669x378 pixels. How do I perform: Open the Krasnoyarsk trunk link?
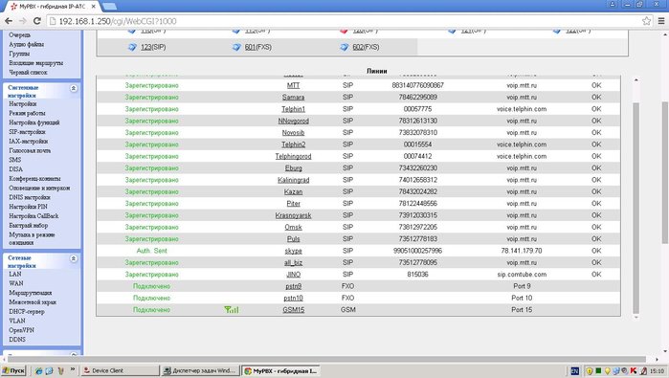click(293, 215)
